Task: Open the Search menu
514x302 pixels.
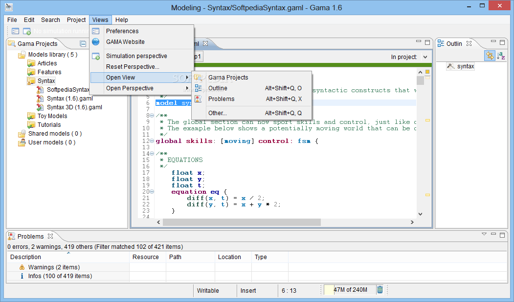Action: point(50,20)
